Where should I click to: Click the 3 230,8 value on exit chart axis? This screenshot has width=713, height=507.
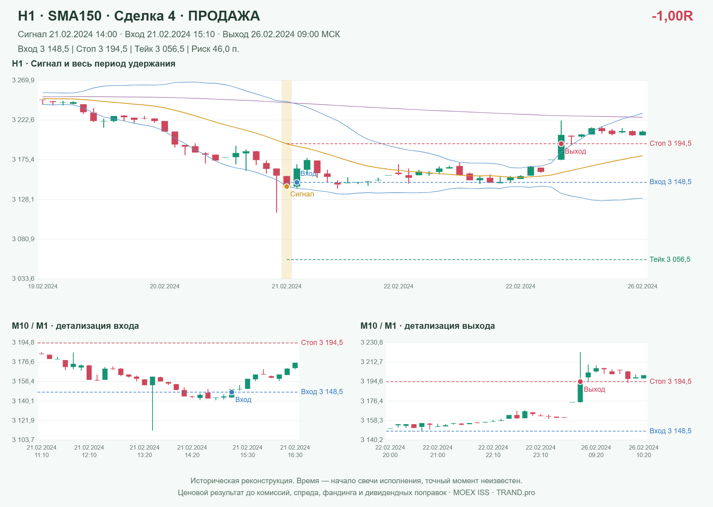tap(372, 343)
